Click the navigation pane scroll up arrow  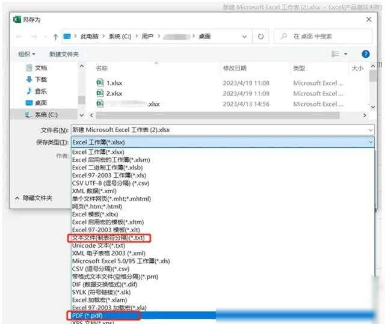[82, 66]
